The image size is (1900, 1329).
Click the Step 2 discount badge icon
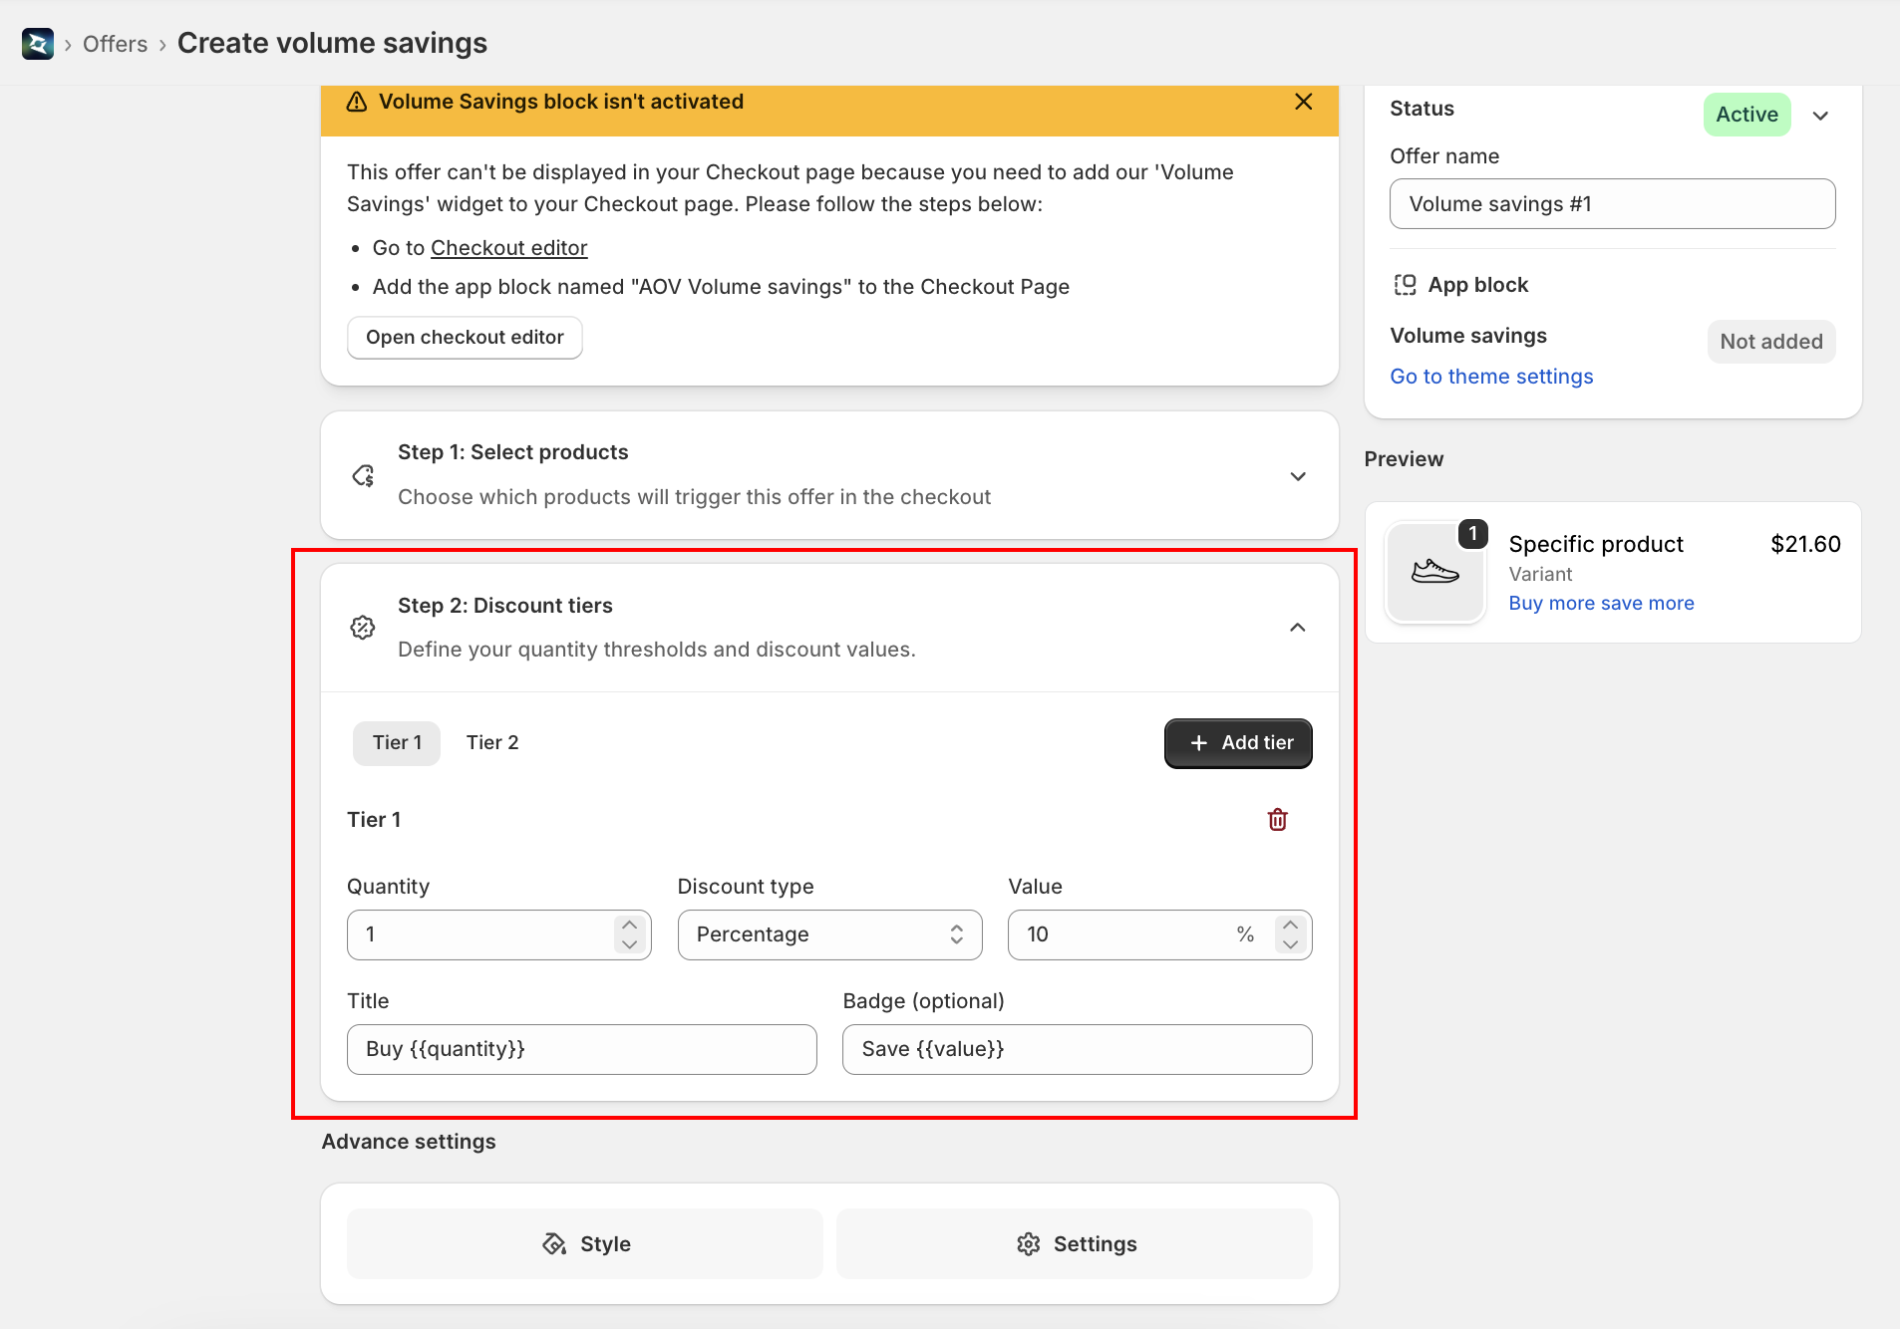click(363, 628)
